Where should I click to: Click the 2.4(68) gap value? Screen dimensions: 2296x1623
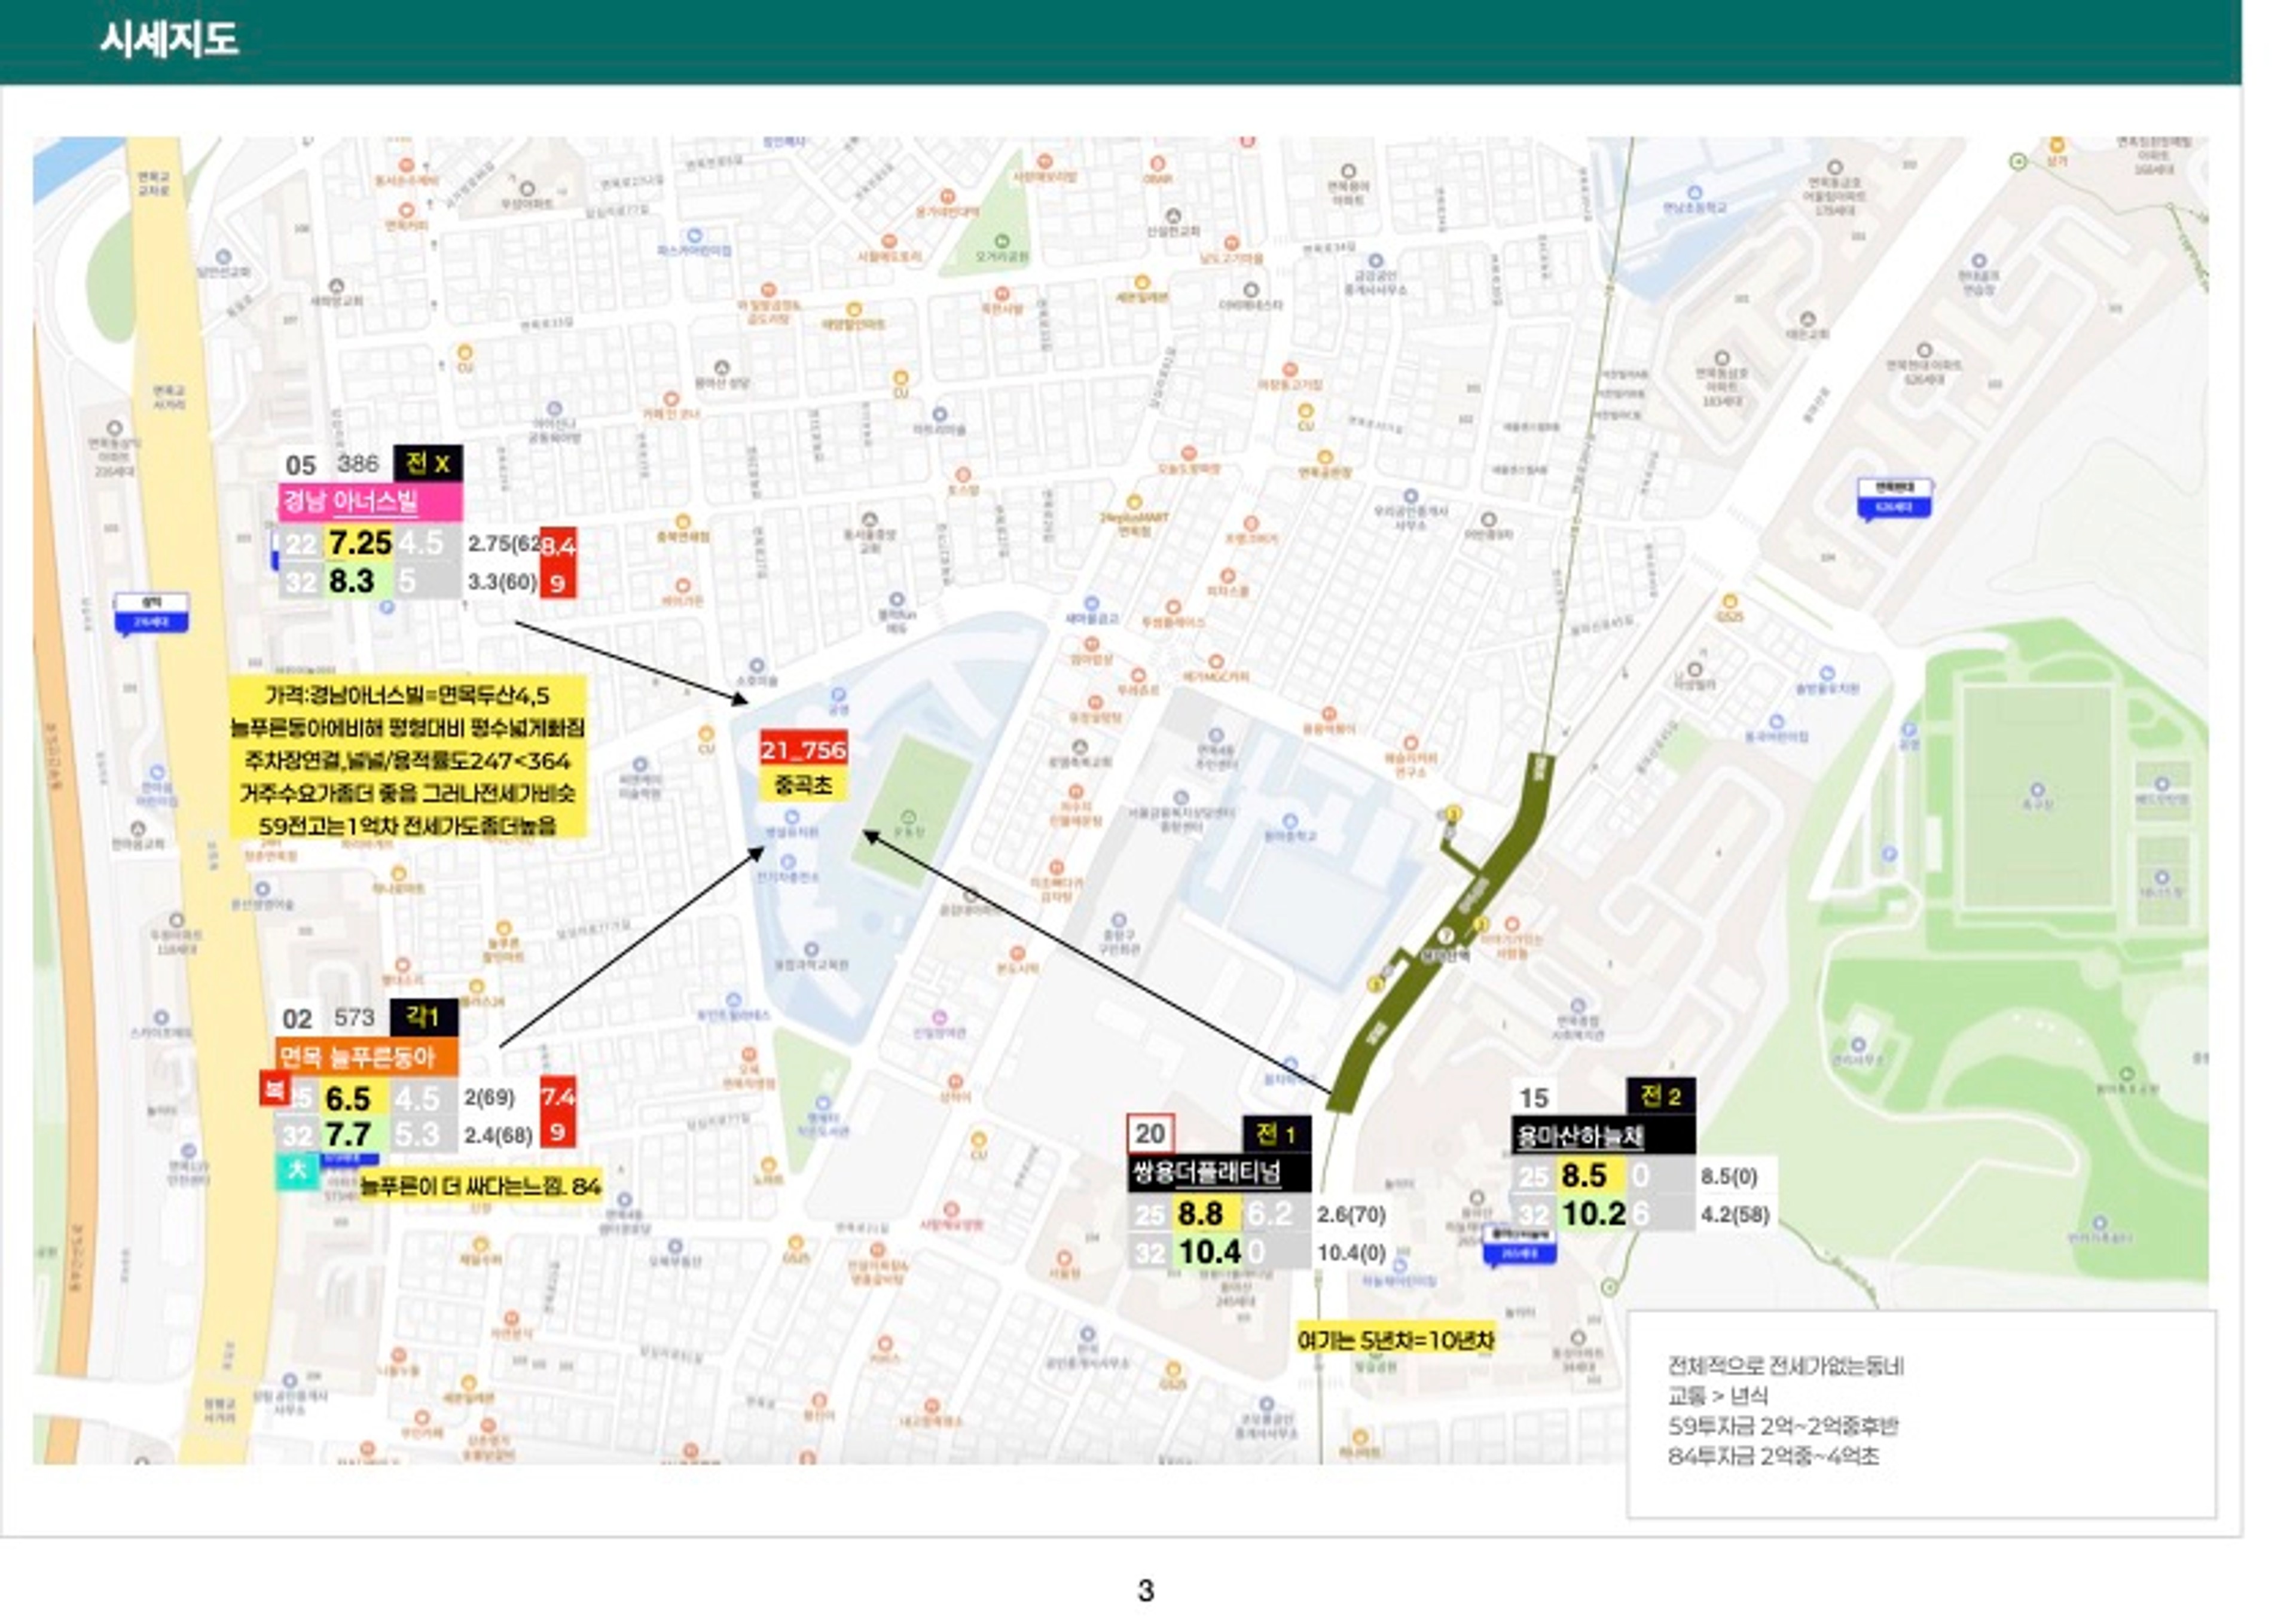498,1135
